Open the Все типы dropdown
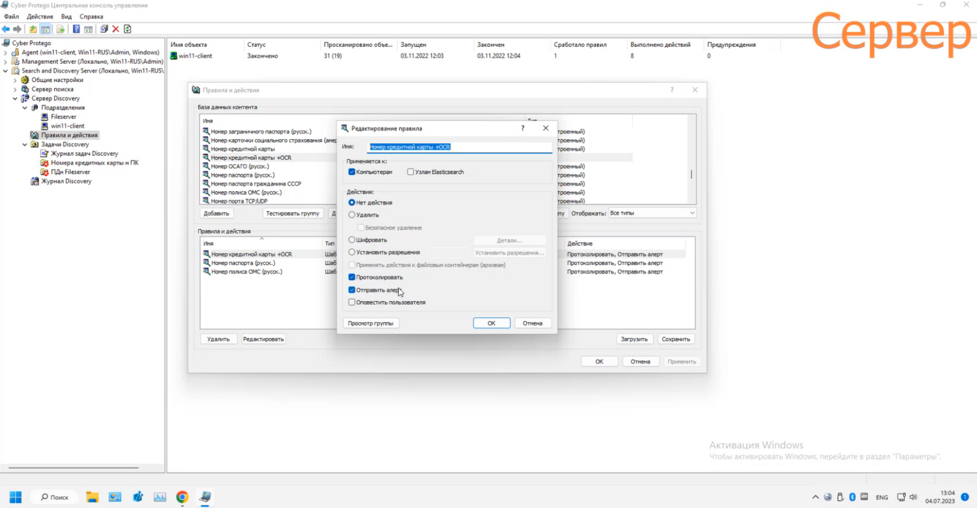The image size is (977, 508). (x=652, y=213)
